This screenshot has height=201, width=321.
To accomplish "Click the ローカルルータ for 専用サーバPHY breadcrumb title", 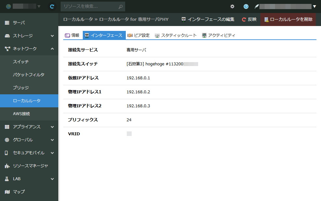I will click(134, 20).
